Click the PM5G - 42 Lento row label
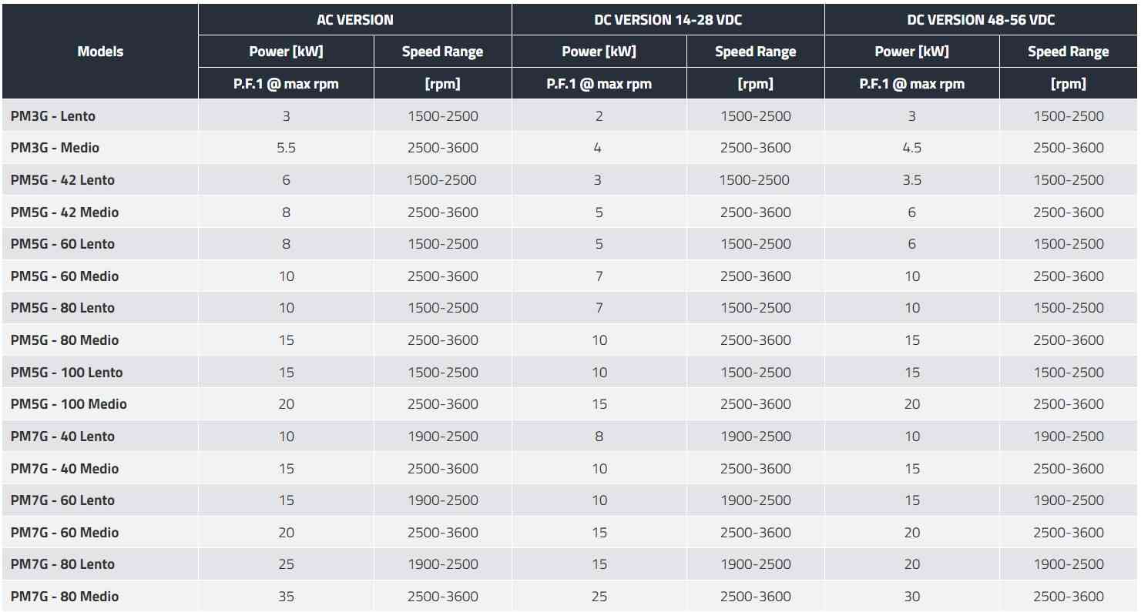1141x612 pixels. pos(62,180)
